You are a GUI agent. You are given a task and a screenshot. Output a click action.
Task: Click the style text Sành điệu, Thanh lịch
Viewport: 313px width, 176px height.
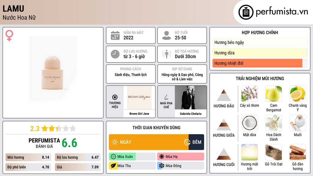click(x=131, y=75)
